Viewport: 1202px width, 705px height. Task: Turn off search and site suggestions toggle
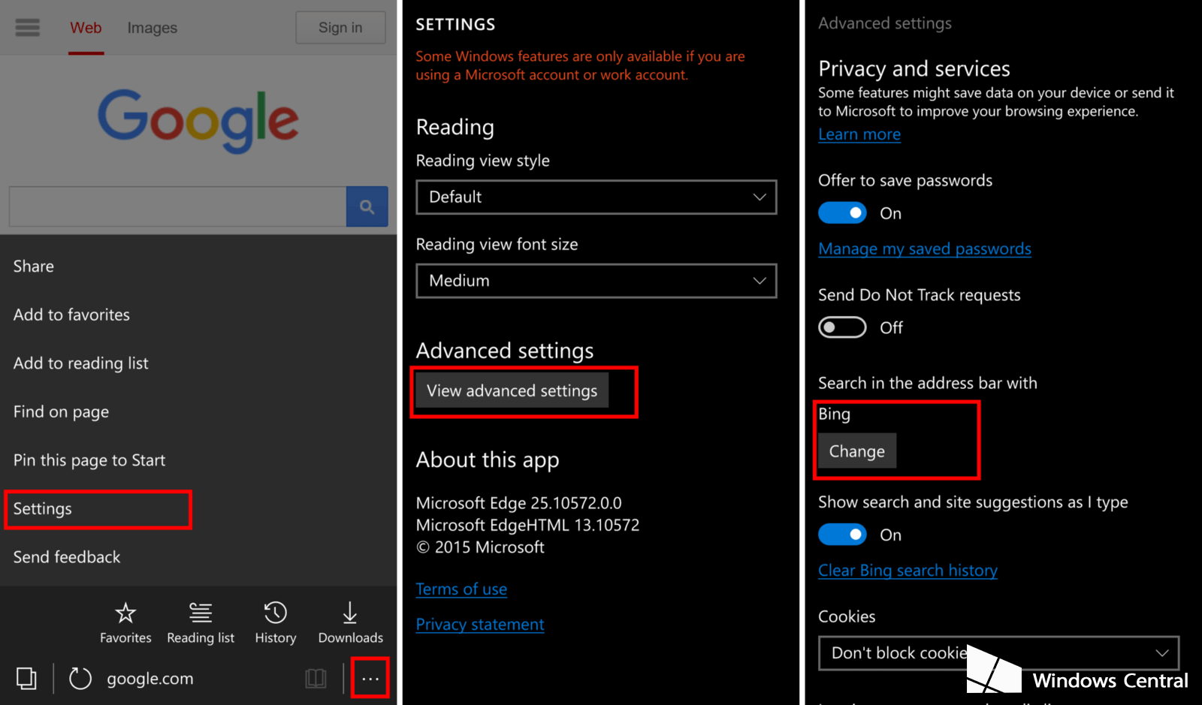[842, 535]
